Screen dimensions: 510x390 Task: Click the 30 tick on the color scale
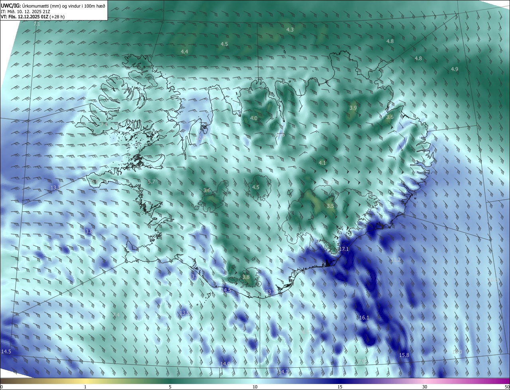coord(425,387)
